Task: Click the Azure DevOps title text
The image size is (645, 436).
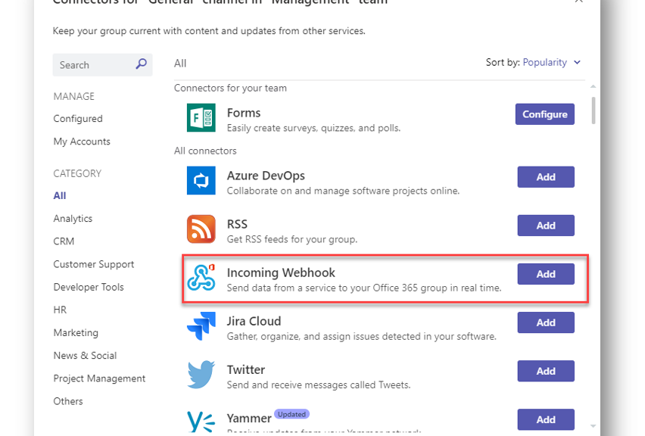Action: (266, 176)
